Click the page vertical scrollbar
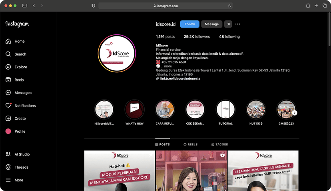Image resolution: width=331 pixels, height=191 pixels. tap(329, 29)
